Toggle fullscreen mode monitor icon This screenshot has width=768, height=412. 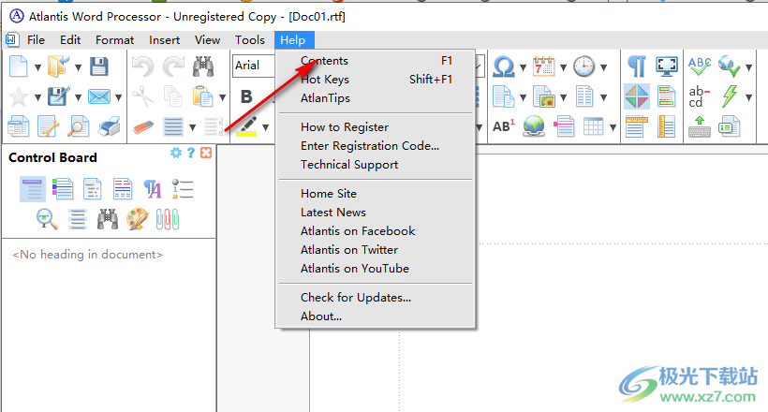[x=666, y=66]
